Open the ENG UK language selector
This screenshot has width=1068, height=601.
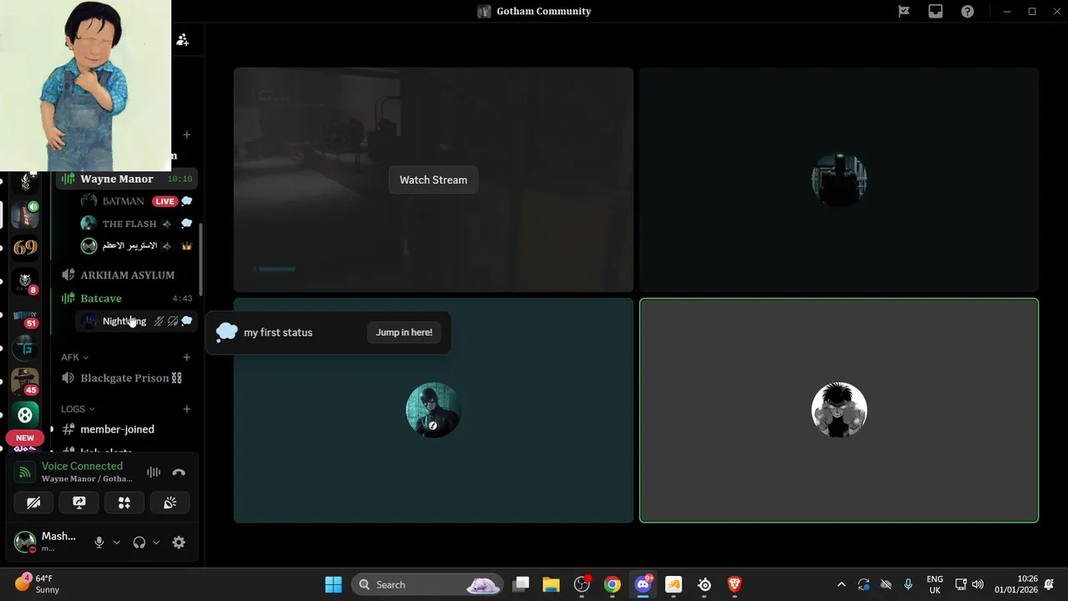(x=934, y=584)
